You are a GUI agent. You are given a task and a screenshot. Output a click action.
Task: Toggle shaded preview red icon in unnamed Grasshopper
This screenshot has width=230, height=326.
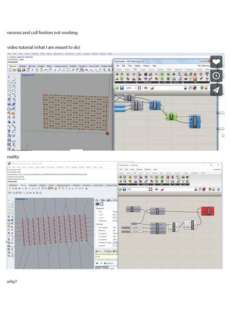pyautogui.click(x=204, y=189)
